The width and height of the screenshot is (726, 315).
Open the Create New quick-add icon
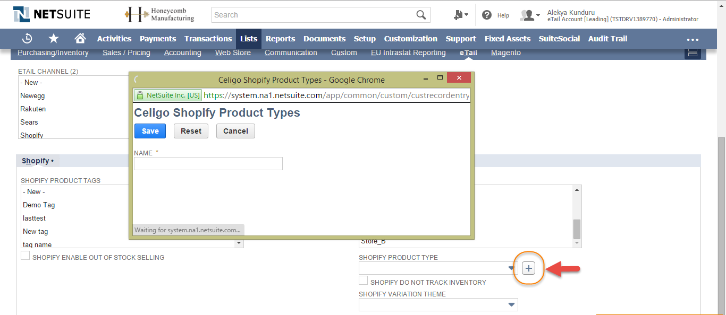460,15
